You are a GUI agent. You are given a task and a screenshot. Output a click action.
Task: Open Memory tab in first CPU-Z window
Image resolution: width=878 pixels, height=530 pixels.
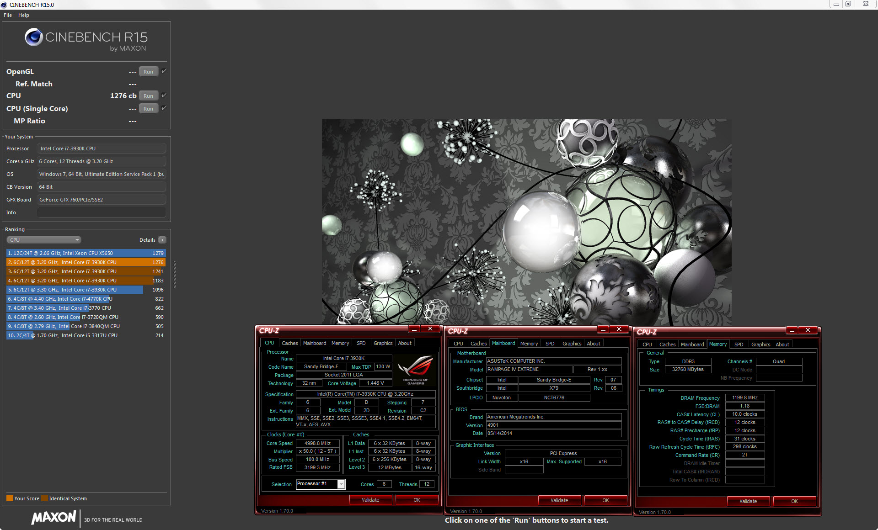tap(340, 343)
